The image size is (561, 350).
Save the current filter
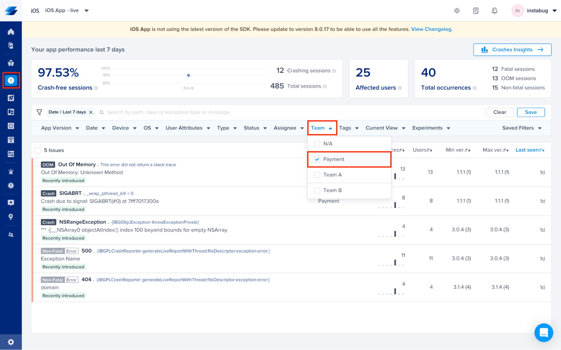[531, 112]
